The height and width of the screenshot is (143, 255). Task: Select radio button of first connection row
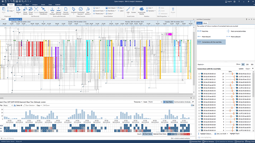pyautogui.click(x=199, y=74)
